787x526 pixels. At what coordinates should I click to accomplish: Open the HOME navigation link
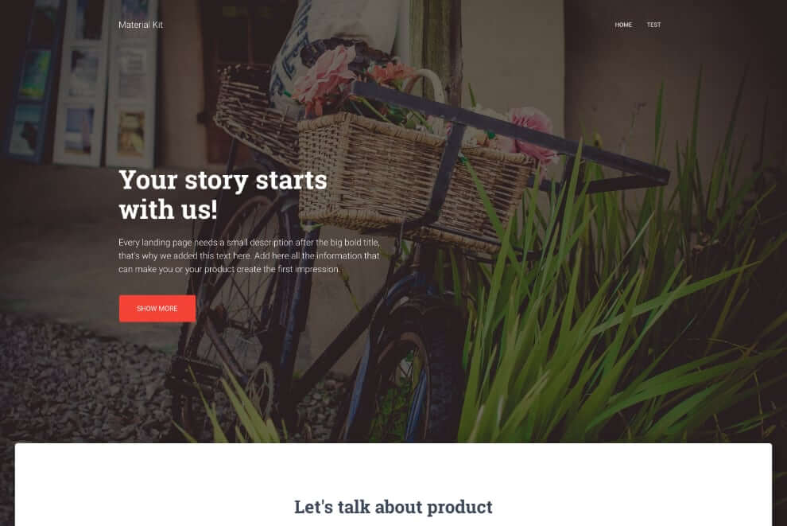pos(623,25)
